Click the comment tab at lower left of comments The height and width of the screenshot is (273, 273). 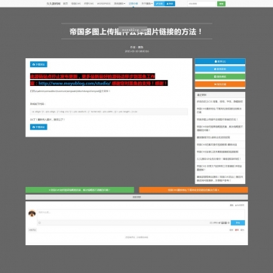coord(32,230)
